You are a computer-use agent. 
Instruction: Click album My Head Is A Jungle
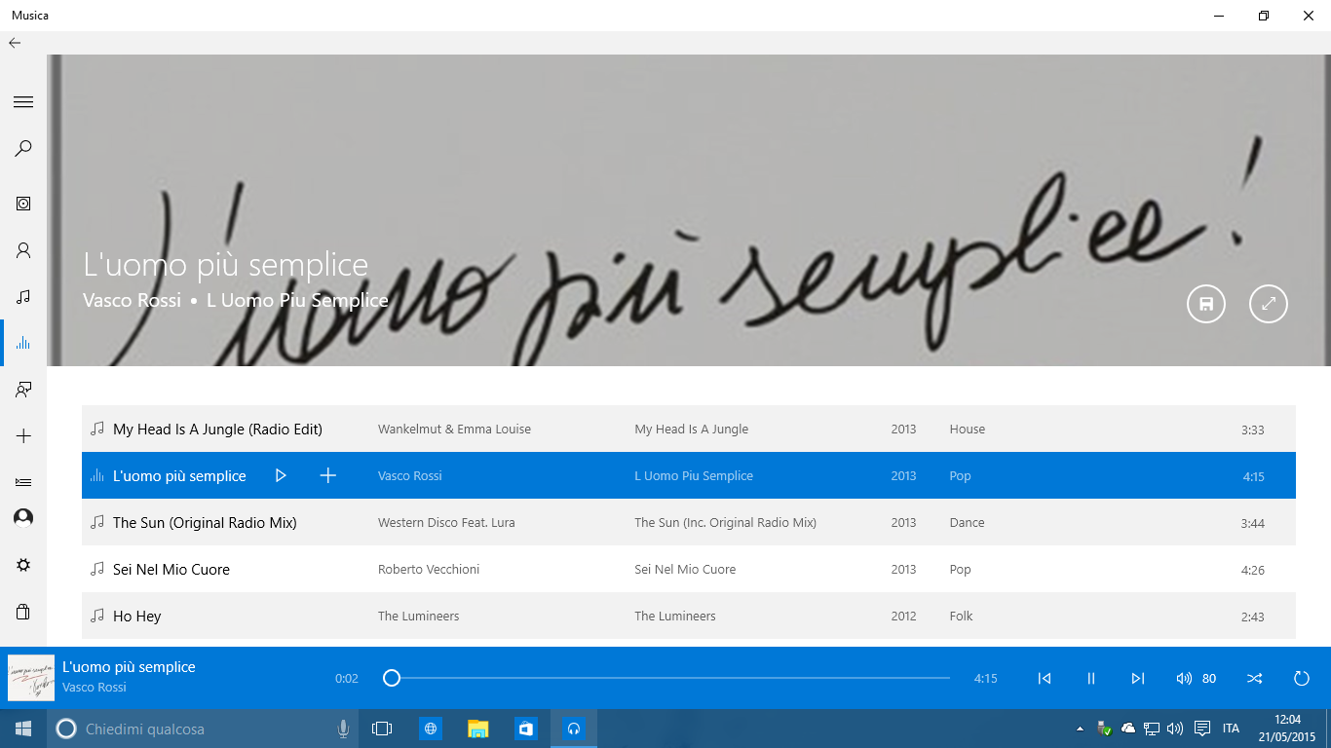[692, 429]
